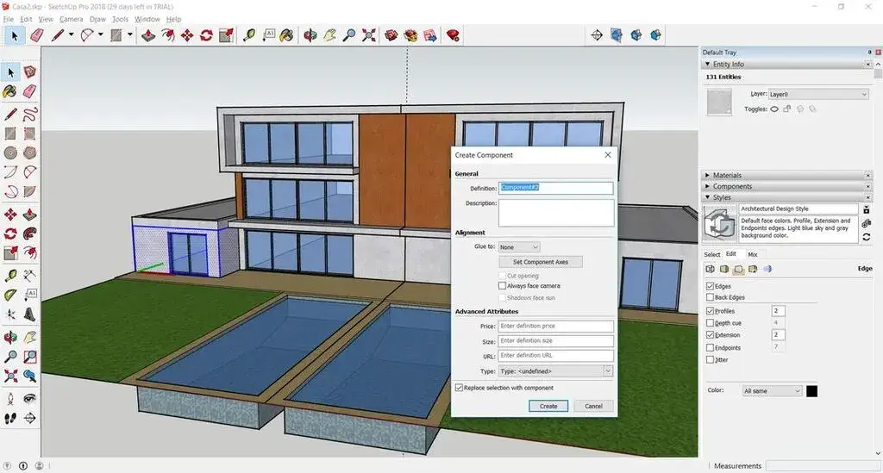This screenshot has height=473, width=883.
Task: Enable Always face camera checkbox
Action: (502, 286)
